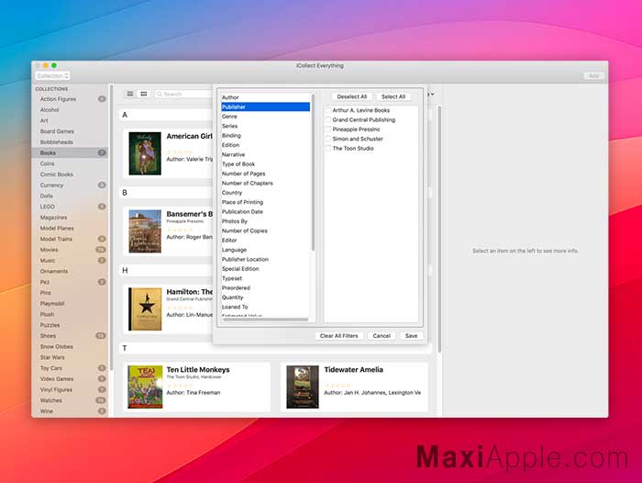
Task: Click vertical scrollbar of filter field list
Action: point(314,173)
